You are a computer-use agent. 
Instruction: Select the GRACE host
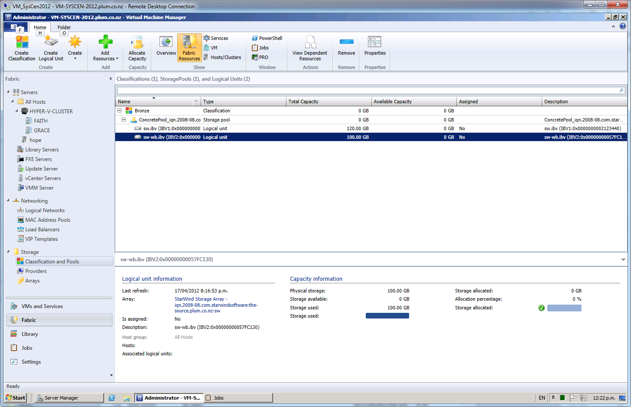tap(42, 130)
